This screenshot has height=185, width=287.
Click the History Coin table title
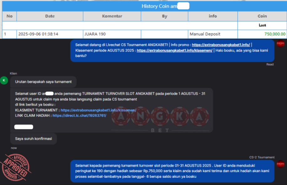pos(165,6)
